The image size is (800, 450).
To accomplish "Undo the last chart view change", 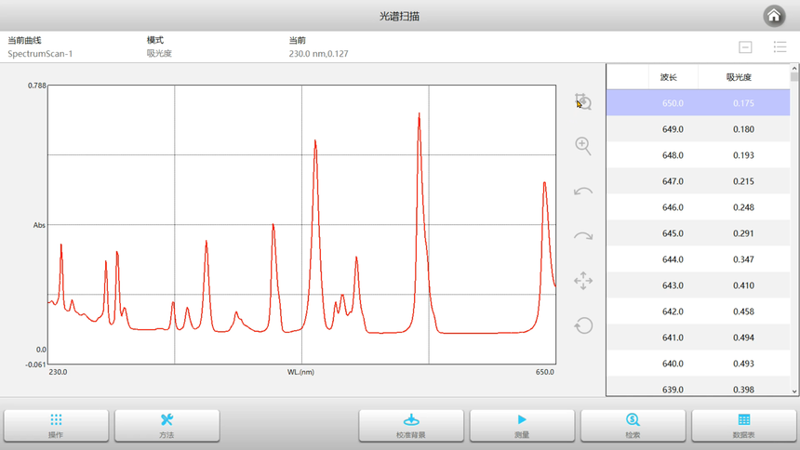I will 583,192.
